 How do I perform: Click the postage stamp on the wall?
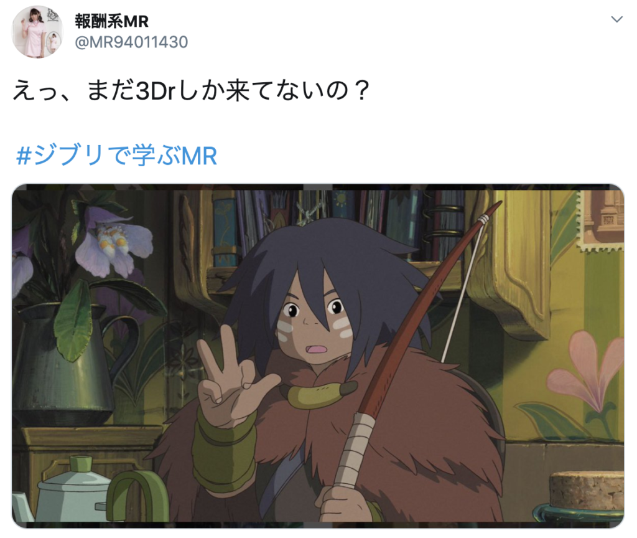(602, 222)
